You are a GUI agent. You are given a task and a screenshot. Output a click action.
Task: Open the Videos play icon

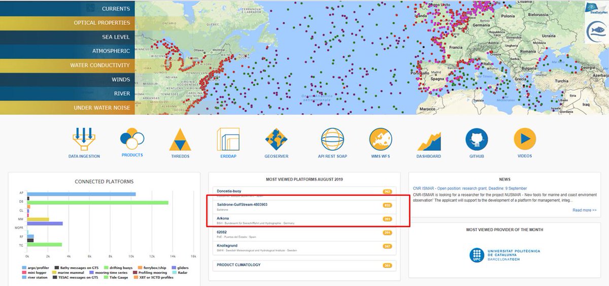click(525, 139)
